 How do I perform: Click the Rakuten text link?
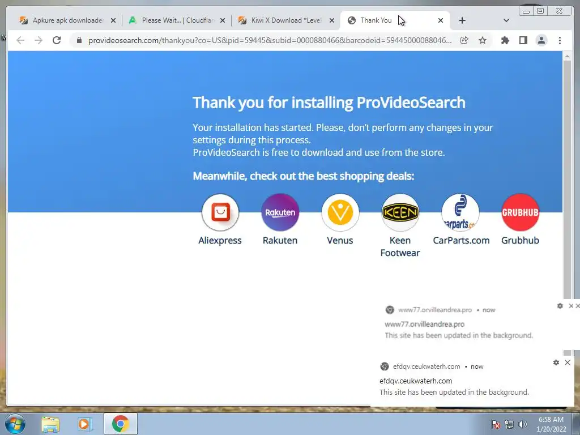pos(280,240)
